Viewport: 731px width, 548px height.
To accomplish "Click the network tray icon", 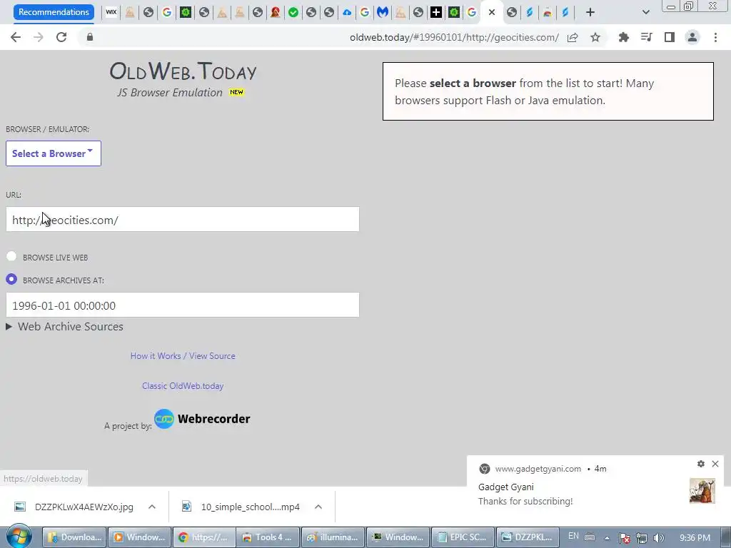I will pos(642,538).
